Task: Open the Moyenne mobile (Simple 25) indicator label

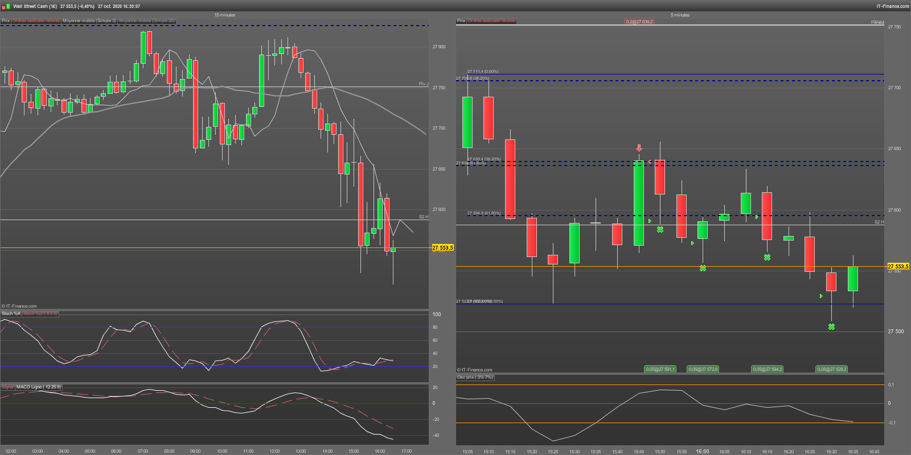Action: pos(147,21)
